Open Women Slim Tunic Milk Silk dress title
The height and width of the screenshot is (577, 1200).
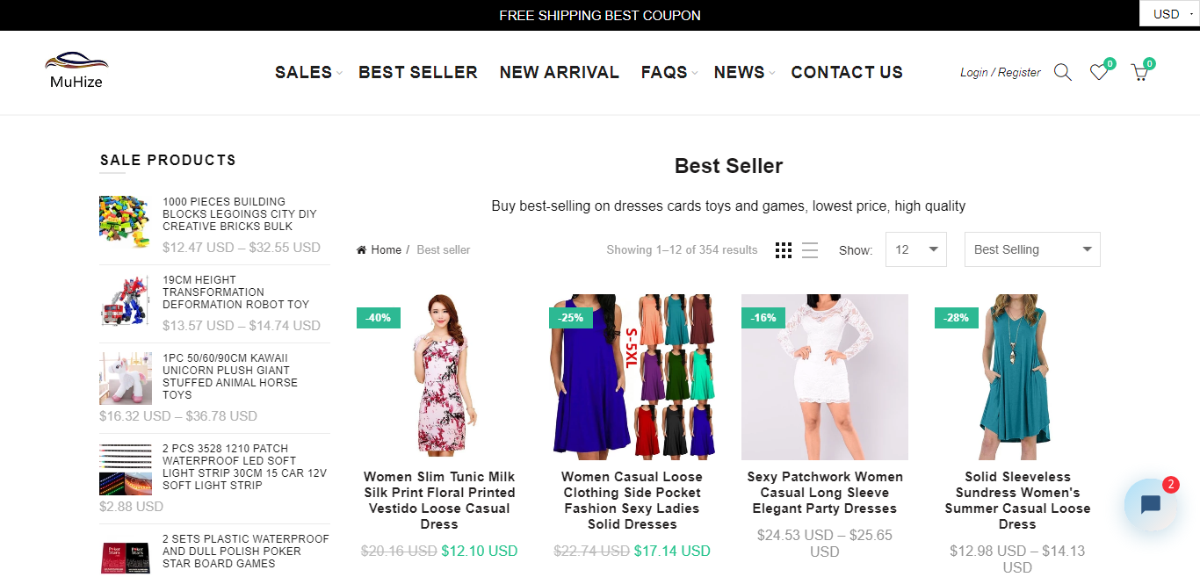point(439,501)
